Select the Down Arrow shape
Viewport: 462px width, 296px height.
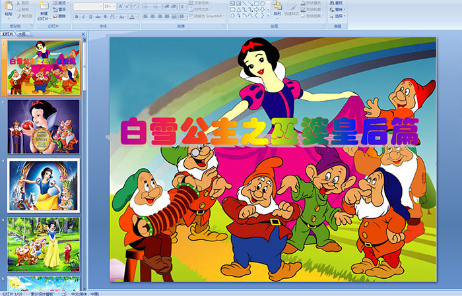263,10
